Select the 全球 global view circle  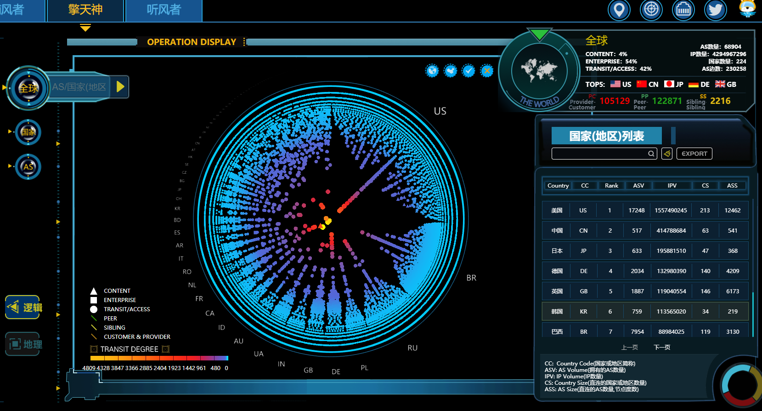(28, 88)
